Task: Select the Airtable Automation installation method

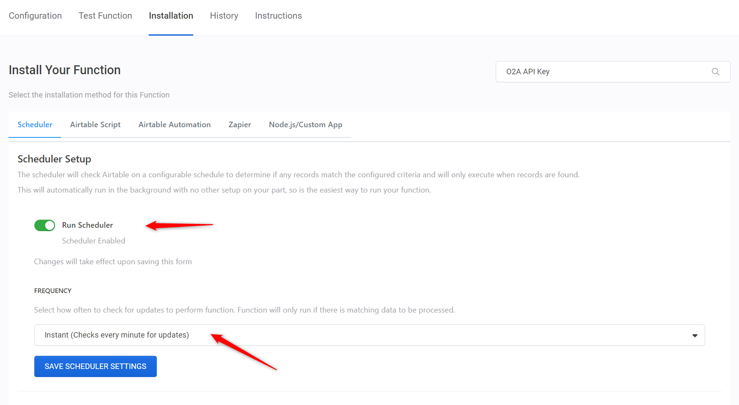Action: (174, 124)
